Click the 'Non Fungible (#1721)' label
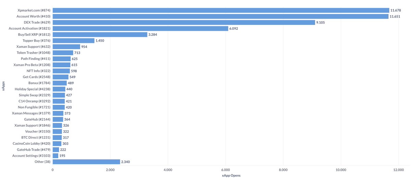This screenshot has width=411, height=180. pos(34,107)
